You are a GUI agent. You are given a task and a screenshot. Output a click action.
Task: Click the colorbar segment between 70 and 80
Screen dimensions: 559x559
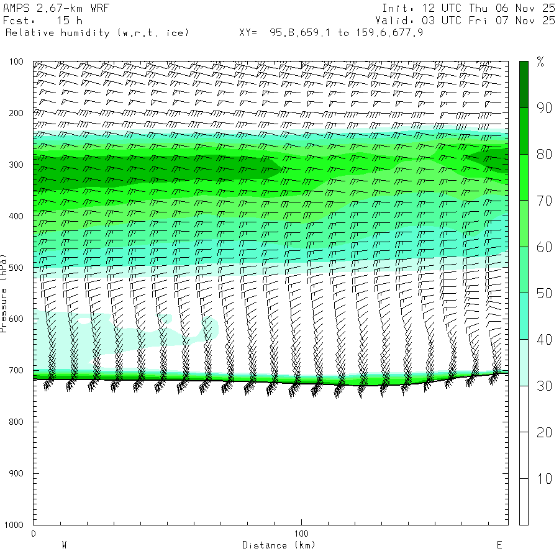click(x=524, y=177)
